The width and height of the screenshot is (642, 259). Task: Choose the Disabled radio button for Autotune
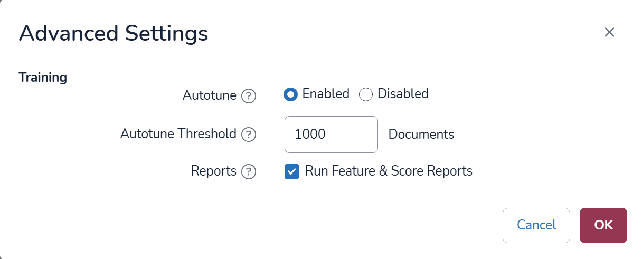point(366,94)
